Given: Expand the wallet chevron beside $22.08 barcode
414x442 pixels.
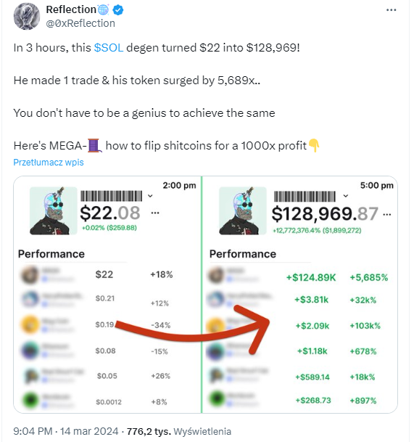Looking at the screenshot, I should tap(150, 196).
